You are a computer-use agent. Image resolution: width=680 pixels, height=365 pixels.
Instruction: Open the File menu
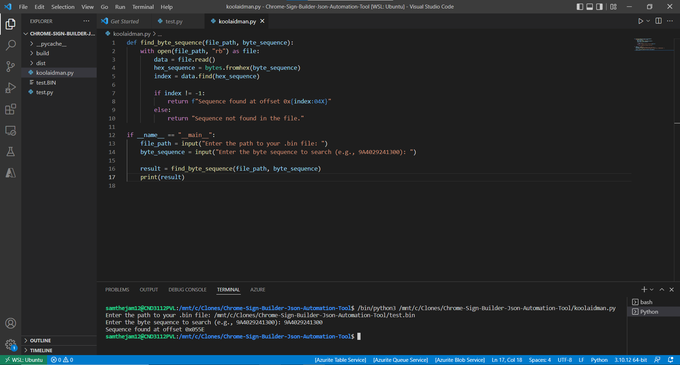(x=23, y=7)
